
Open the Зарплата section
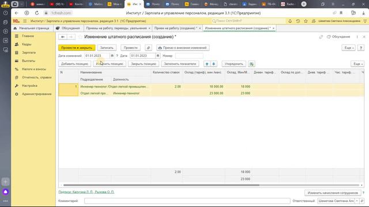pos(29,52)
